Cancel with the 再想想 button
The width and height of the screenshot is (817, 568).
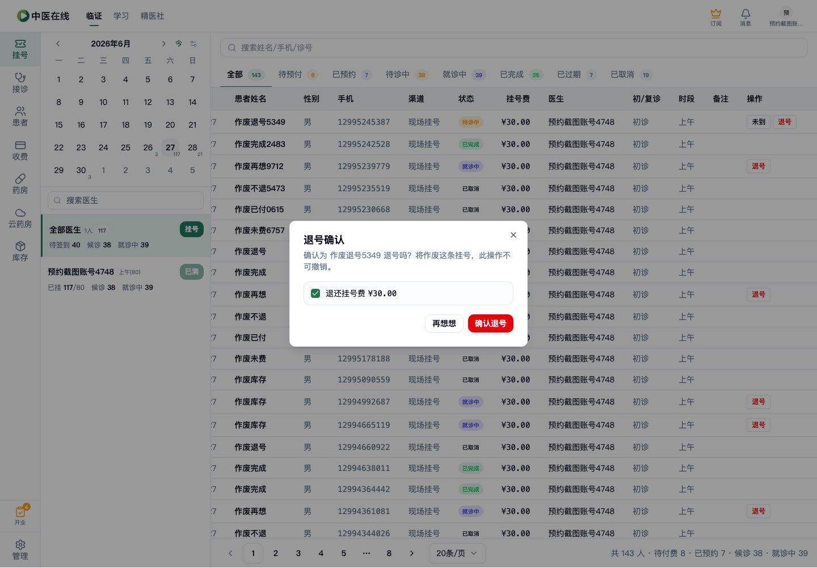(444, 323)
